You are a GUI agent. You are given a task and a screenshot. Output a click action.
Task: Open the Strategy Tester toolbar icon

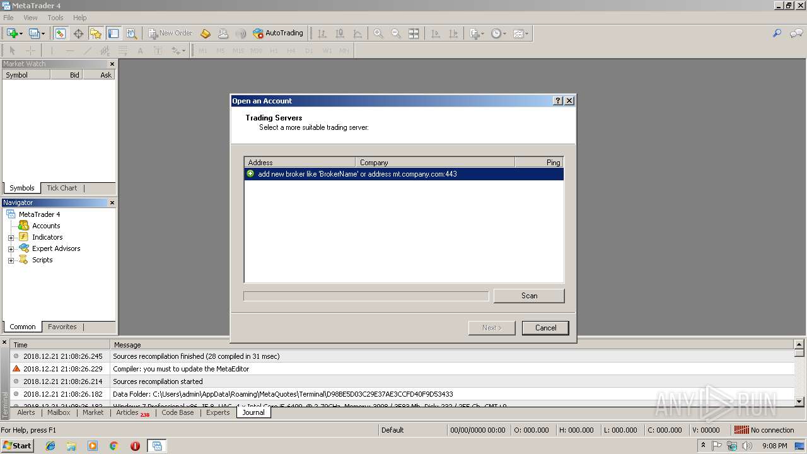(x=131, y=33)
